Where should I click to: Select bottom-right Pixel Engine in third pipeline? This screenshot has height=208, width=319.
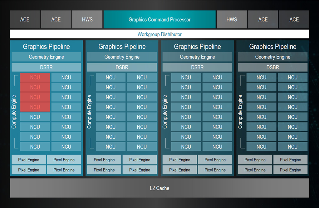click(x=215, y=170)
